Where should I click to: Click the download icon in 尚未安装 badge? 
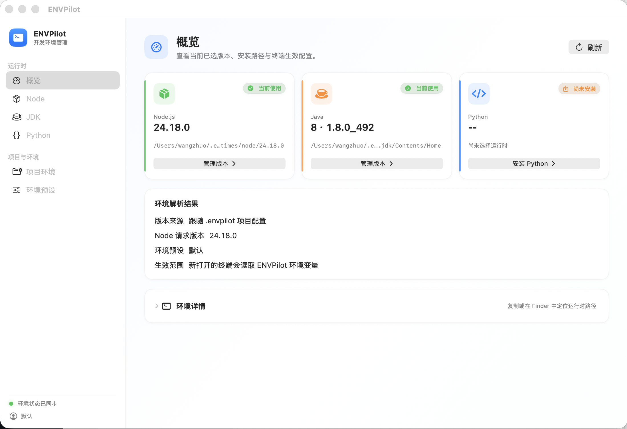pos(566,89)
